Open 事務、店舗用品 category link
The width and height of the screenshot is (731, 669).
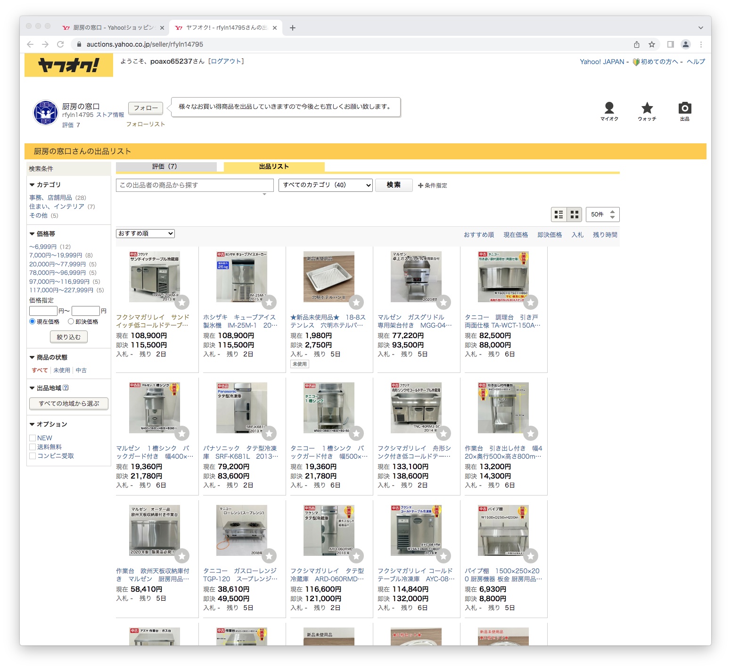click(x=50, y=198)
